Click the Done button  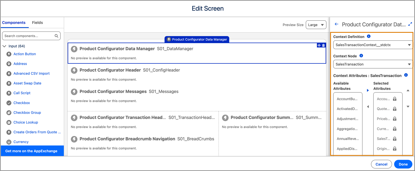tap(403, 164)
